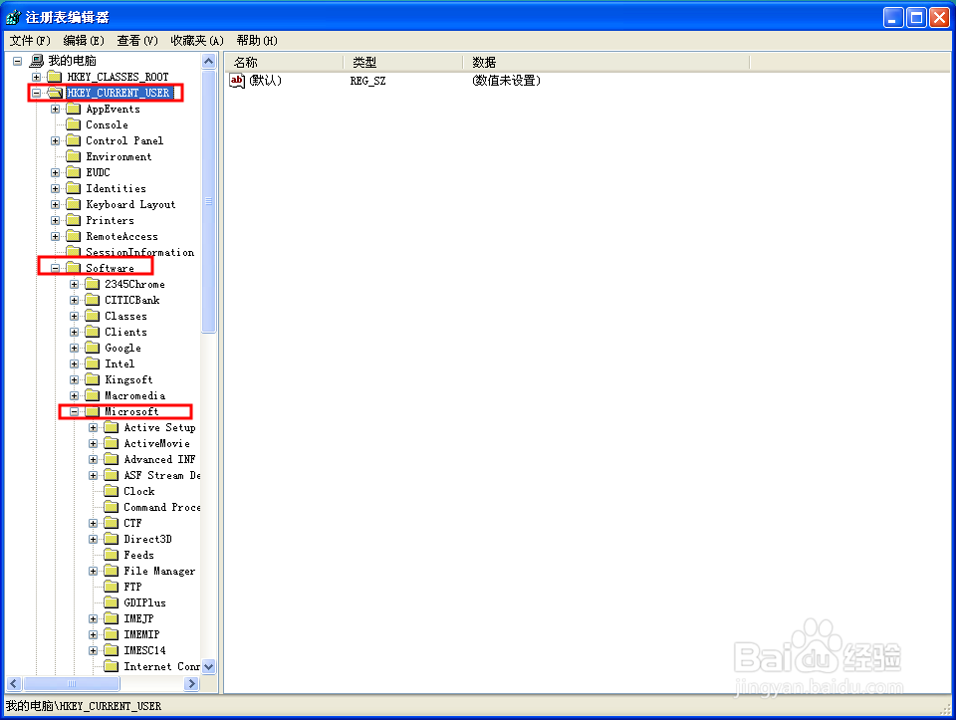Select the Command Processor key

[x=161, y=507]
